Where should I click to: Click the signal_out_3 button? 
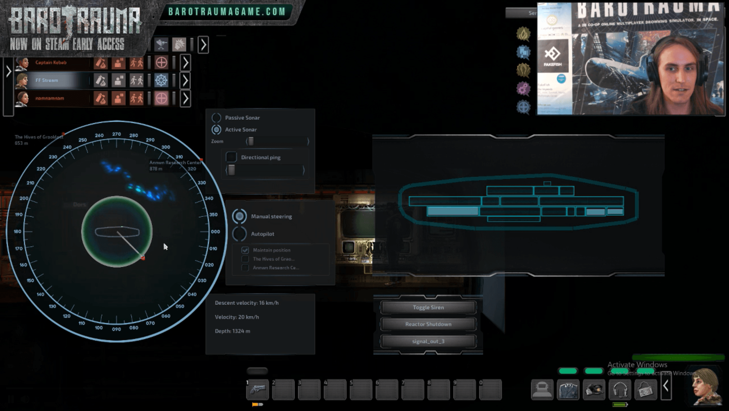tap(428, 341)
